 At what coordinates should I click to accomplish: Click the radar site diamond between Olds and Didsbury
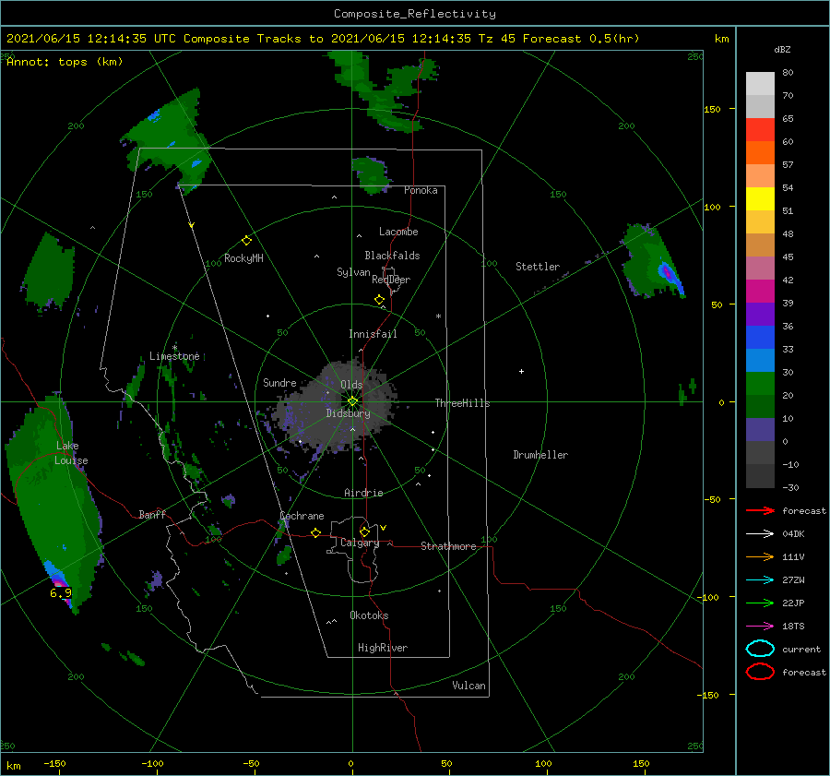click(352, 401)
